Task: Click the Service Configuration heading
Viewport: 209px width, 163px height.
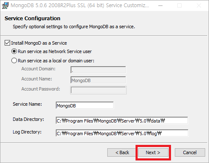Action: click(x=33, y=19)
